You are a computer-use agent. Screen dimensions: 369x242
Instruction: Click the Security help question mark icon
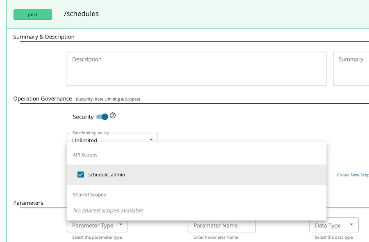[113, 116]
